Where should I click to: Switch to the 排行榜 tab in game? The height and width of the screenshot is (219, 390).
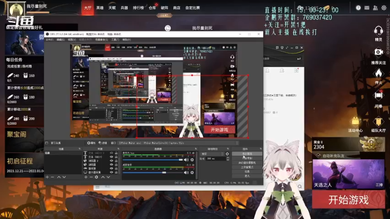[138, 8]
